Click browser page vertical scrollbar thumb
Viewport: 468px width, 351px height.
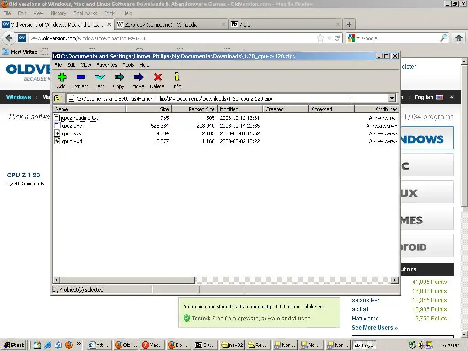(464, 135)
